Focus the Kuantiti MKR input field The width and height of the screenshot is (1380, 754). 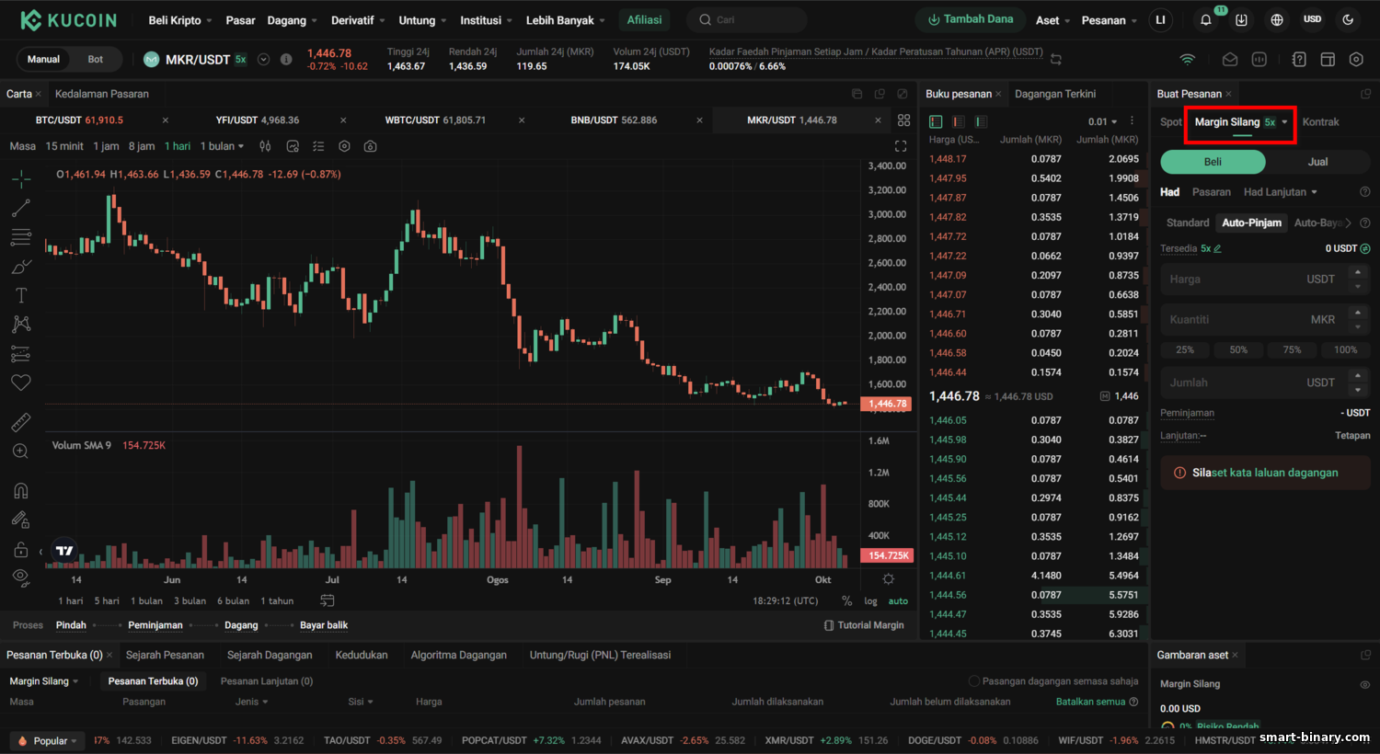pos(1265,319)
